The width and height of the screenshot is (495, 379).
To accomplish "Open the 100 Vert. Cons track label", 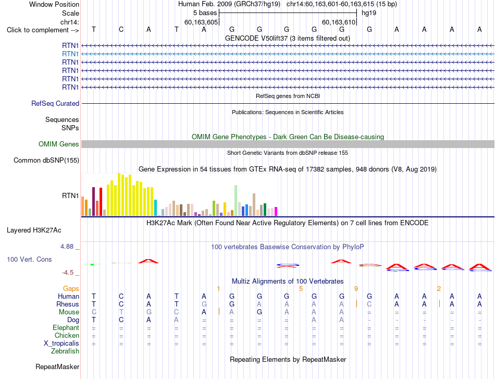I will [29, 259].
